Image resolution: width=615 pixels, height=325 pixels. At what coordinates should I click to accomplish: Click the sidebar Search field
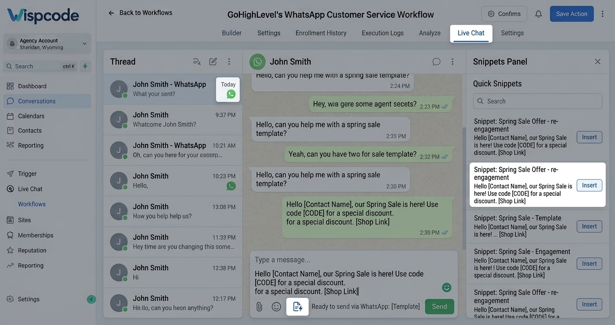(41, 66)
